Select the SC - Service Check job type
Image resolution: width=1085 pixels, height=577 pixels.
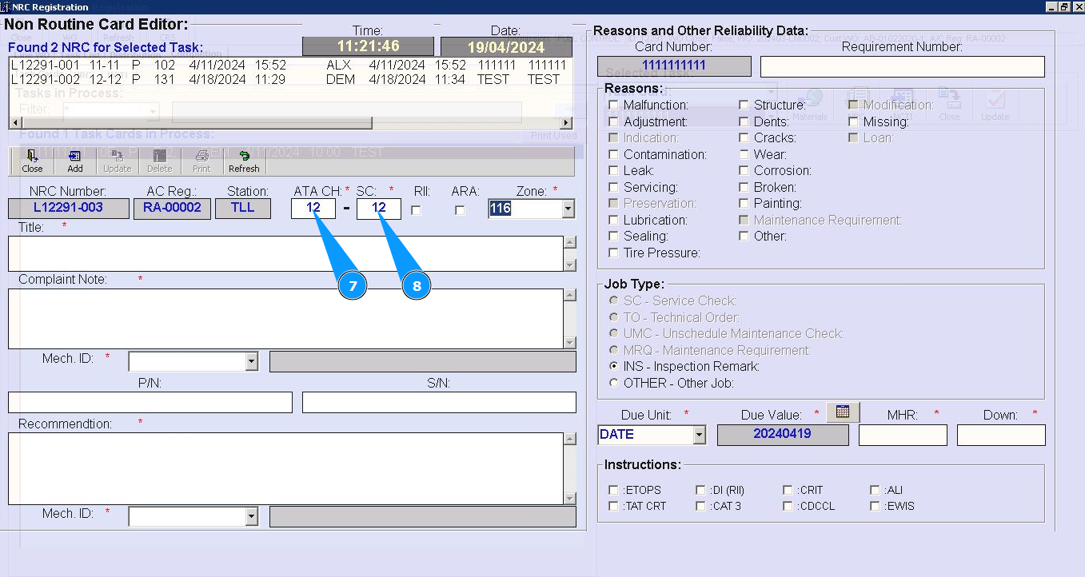[613, 300]
